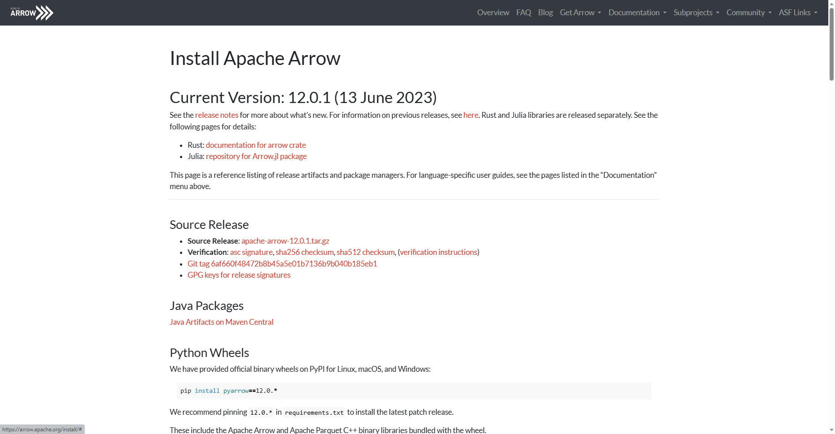Open the FAQ page
The image size is (835, 434).
pos(523,13)
